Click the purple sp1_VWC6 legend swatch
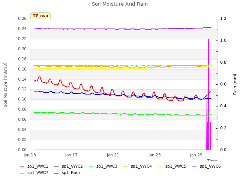 [x=194, y=166]
